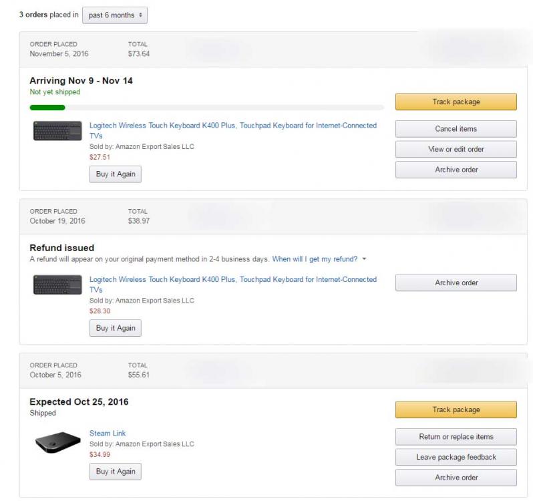Click Return or replace items
The width and height of the screenshot is (533, 501).
pyautogui.click(x=456, y=437)
